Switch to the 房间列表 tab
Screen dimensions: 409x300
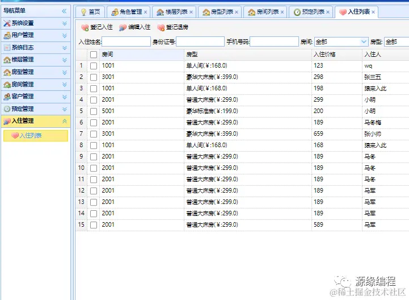click(265, 12)
